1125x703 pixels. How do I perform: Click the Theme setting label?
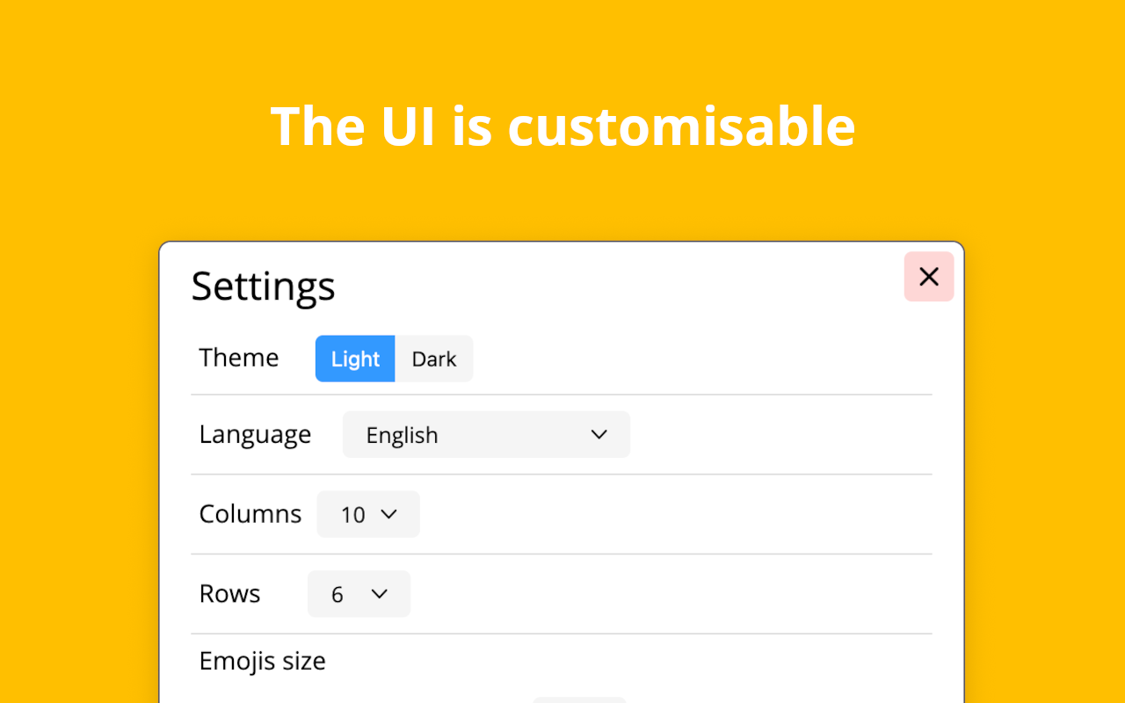click(x=239, y=358)
